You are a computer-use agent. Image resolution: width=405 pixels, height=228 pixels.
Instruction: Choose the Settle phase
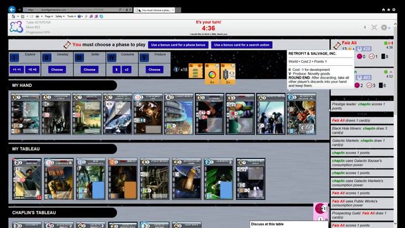point(89,70)
